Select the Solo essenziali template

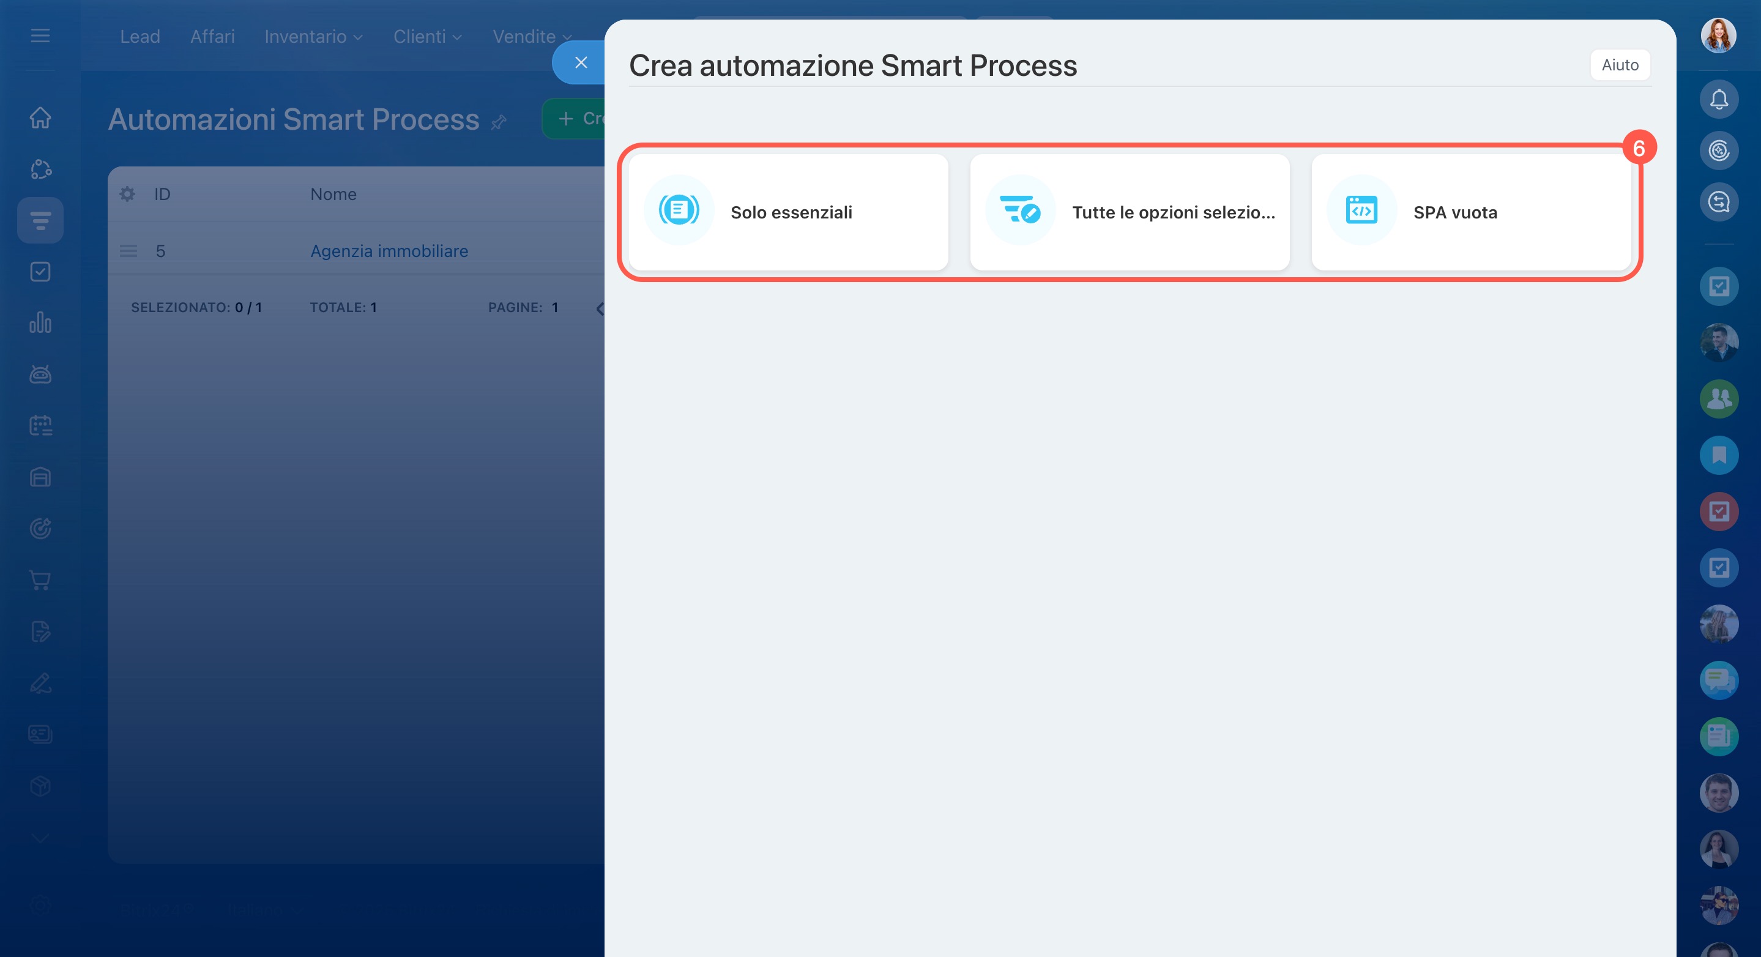(788, 212)
